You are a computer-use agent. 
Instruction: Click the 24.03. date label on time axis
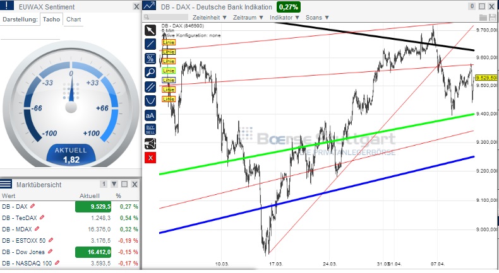pyautogui.click(x=329, y=264)
